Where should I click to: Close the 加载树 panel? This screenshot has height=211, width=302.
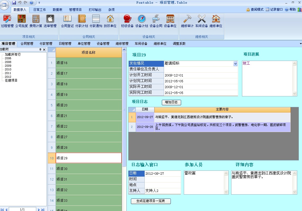pos(44,50)
